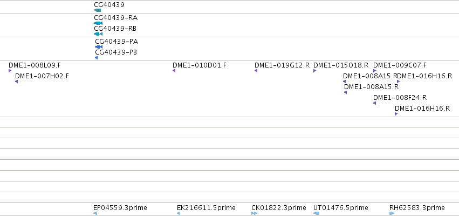
Task: Click the EK216611.5prime label
Action: coord(206,208)
